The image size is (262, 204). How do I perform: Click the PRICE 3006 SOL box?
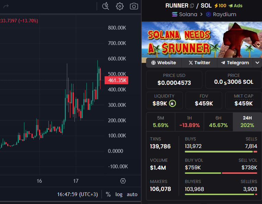[x=234, y=80]
